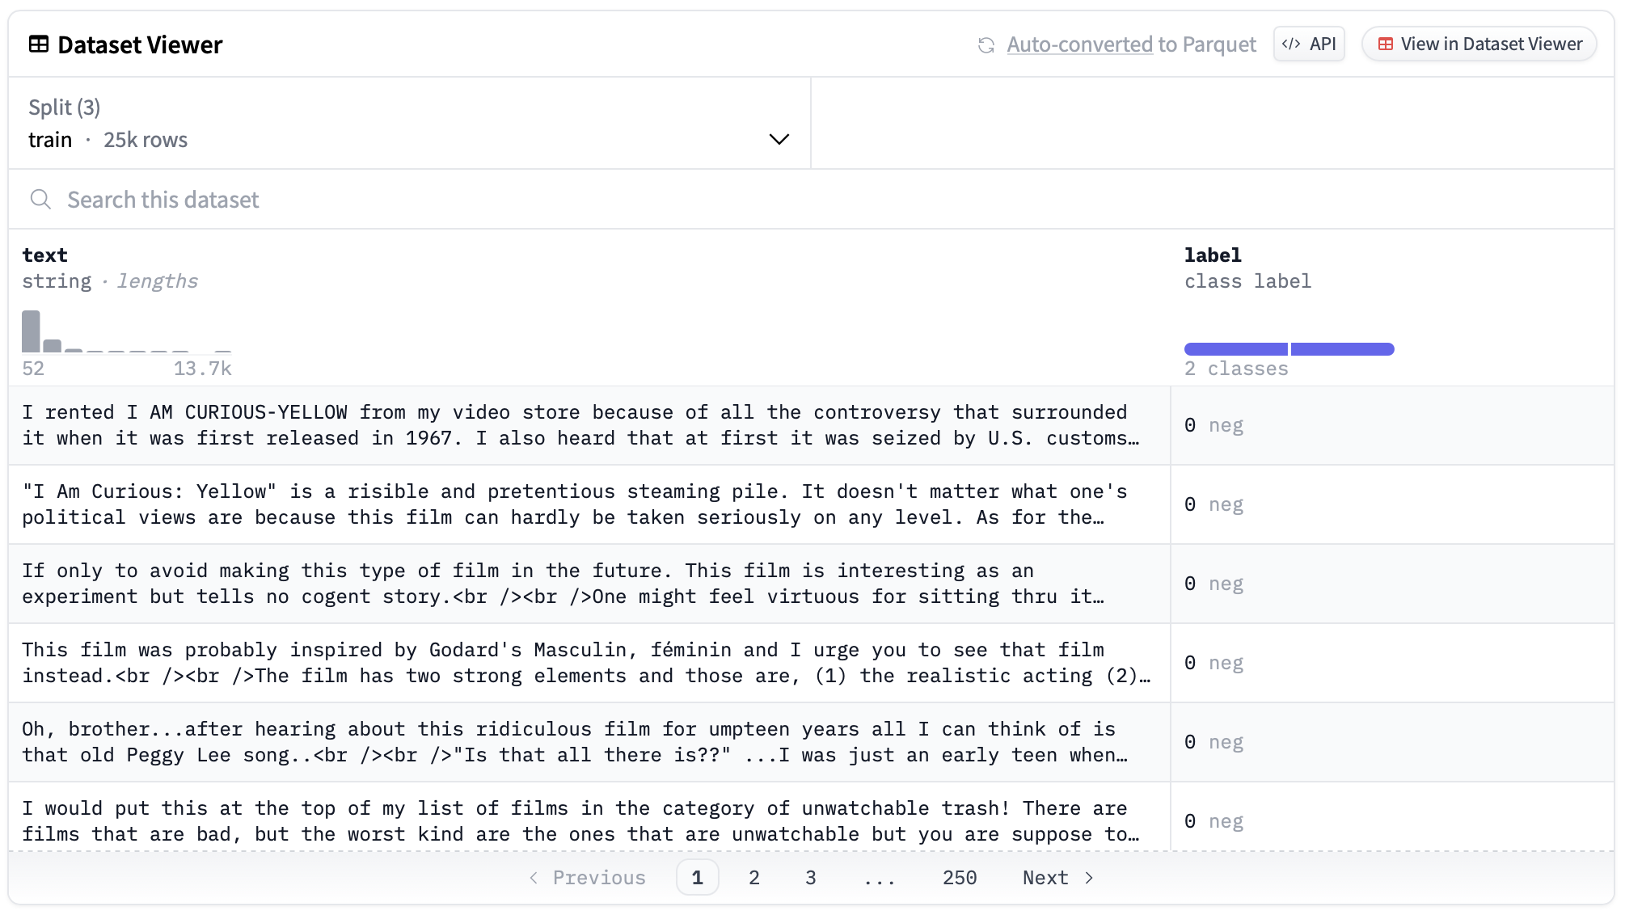Click the Dataset Viewer table icon
This screenshot has height=915, width=1625.
tap(39, 44)
